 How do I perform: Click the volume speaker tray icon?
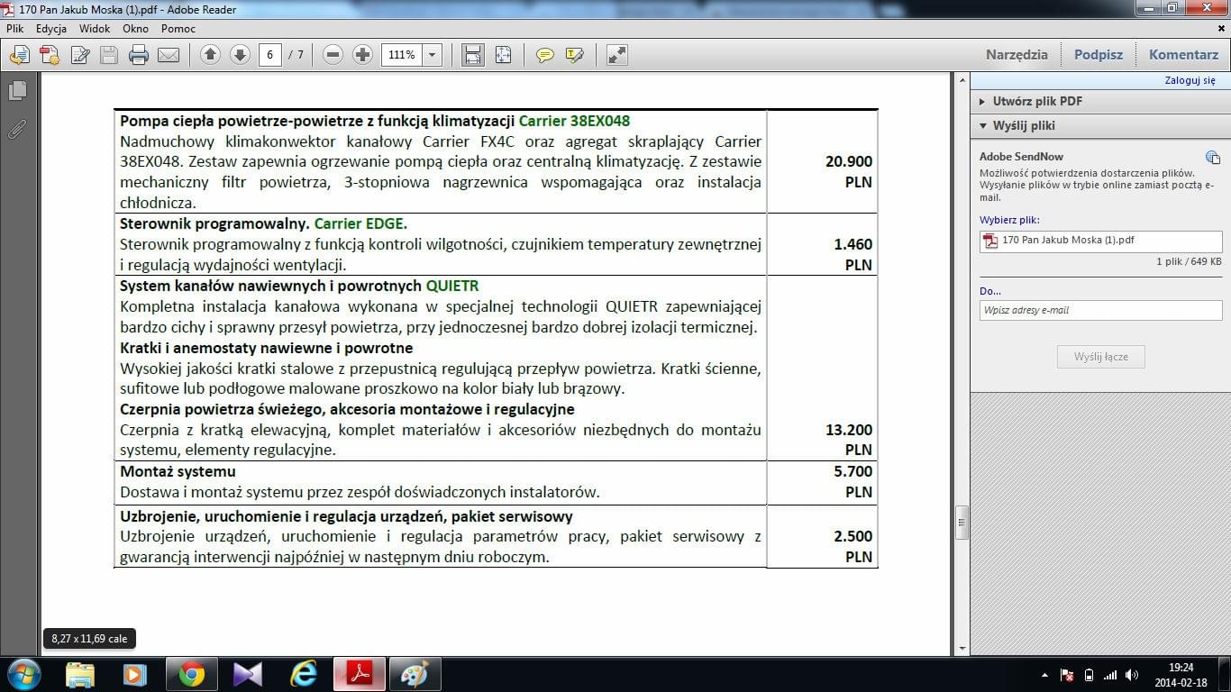(1131, 675)
